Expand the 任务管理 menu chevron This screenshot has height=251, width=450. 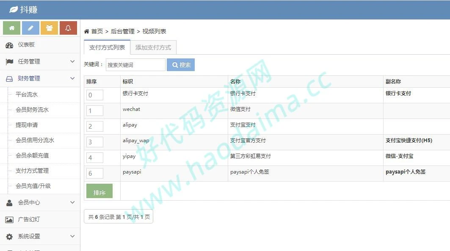pos(72,61)
